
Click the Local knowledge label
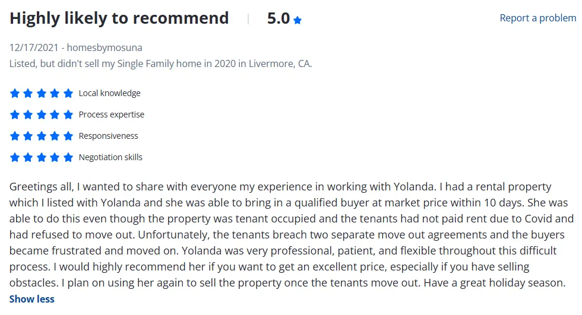[x=109, y=93]
